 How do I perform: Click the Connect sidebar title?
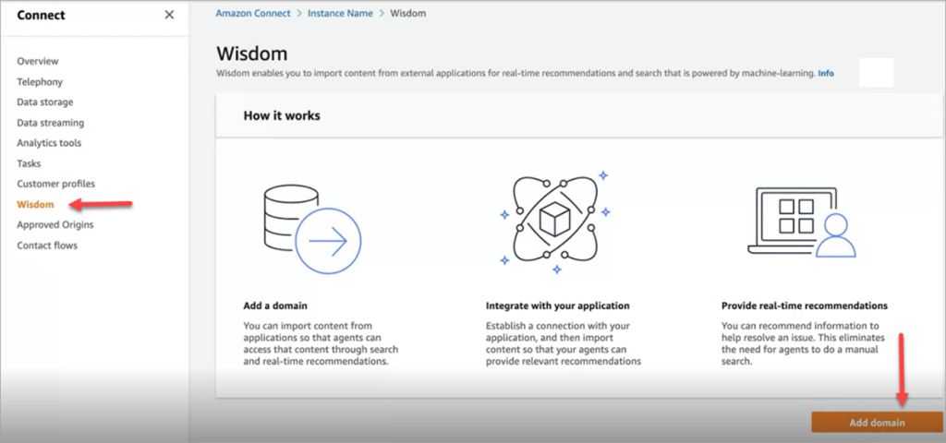(x=41, y=15)
